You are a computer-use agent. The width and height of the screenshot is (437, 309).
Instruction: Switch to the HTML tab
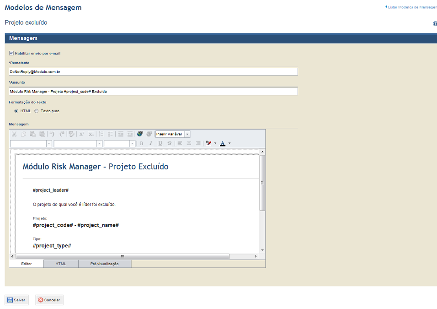(61, 264)
